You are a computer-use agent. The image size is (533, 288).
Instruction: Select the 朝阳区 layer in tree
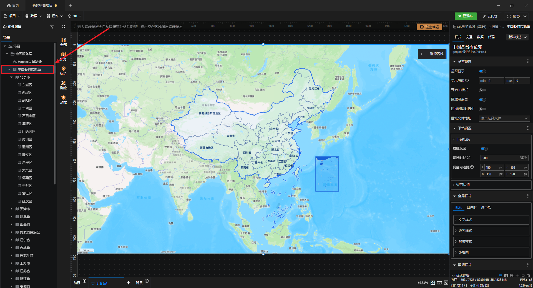(x=27, y=101)
